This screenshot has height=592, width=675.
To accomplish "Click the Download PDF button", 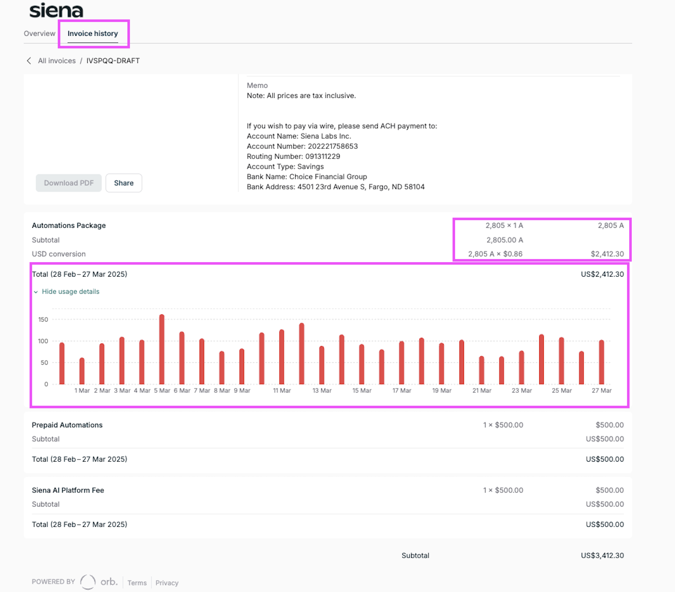I will tap(69, 183).
